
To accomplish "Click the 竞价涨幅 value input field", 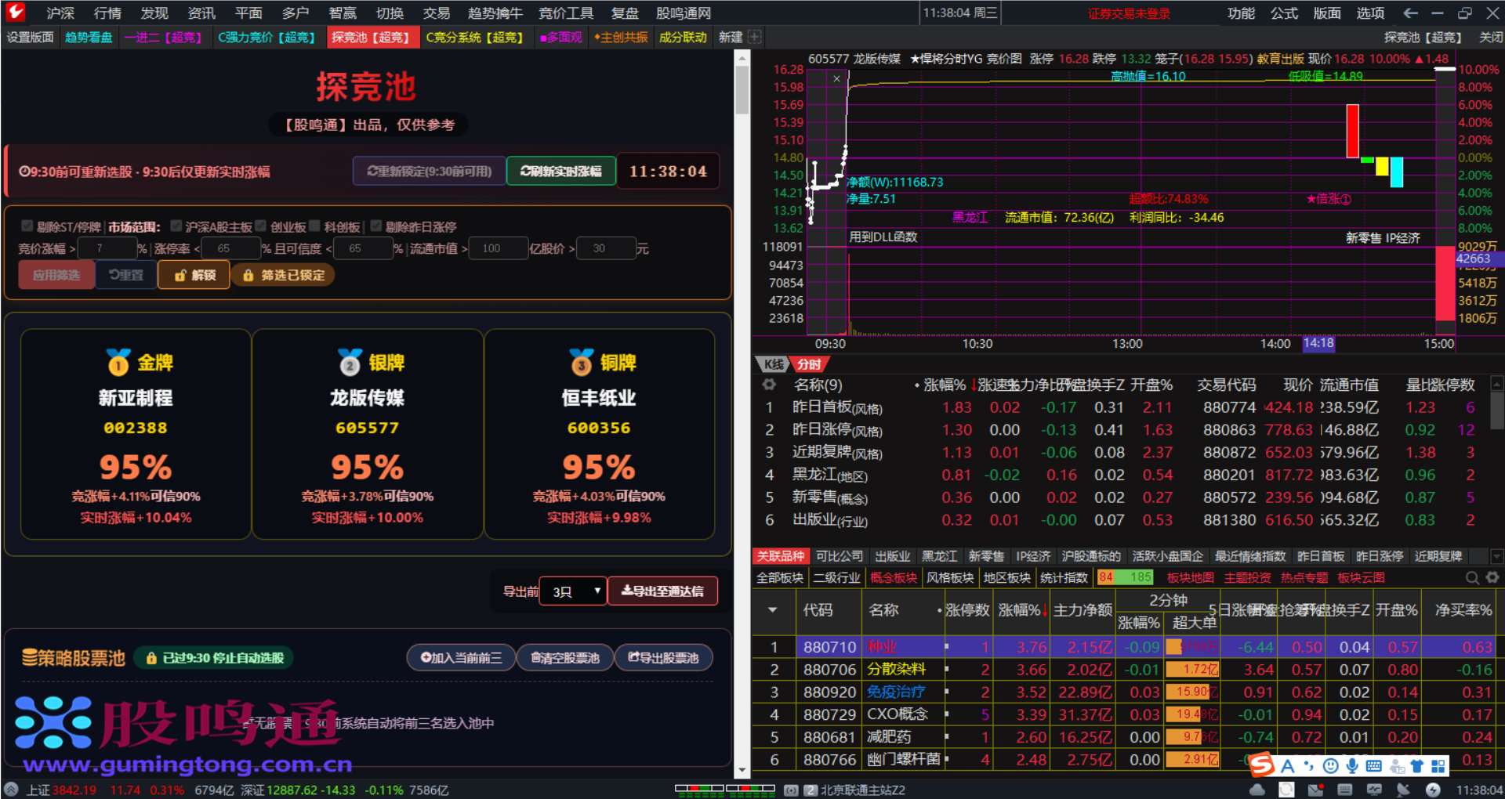I will [107, 248].
